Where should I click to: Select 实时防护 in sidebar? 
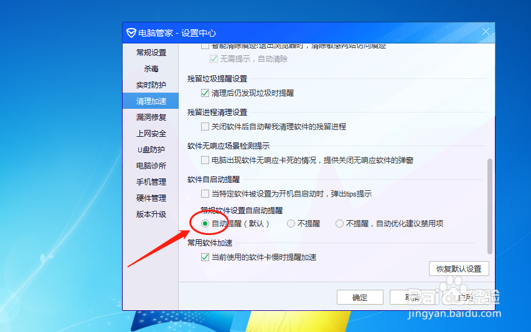point(151,85)
